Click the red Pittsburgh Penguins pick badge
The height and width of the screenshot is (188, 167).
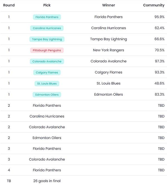pos(47,50)
